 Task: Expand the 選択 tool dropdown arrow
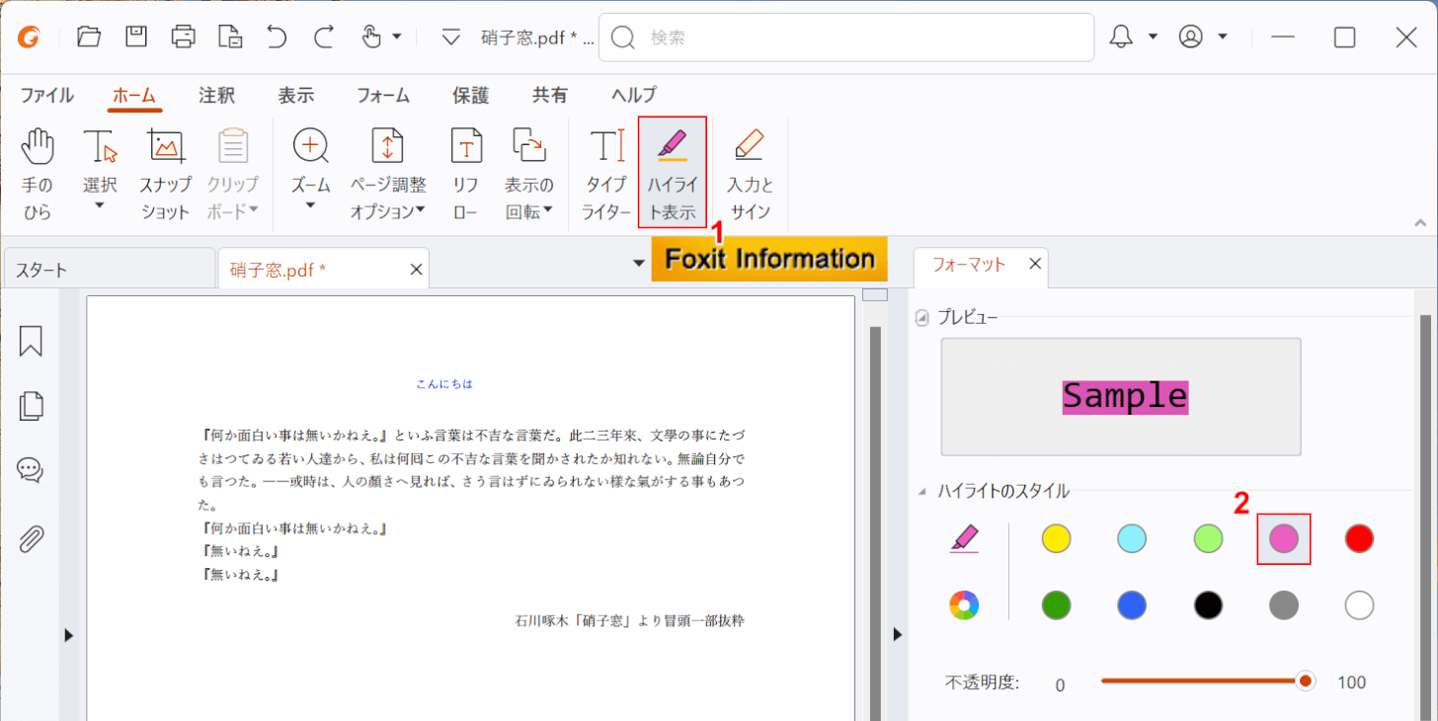pos(100,206)
